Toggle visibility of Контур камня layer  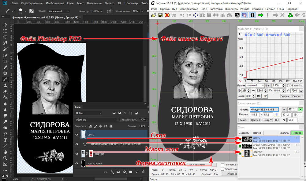(77, 164)
